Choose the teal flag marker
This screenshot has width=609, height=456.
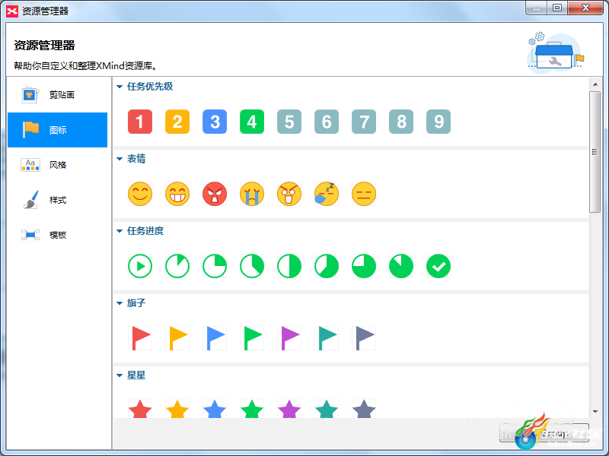pyautogui.click(x=327, y=338)
